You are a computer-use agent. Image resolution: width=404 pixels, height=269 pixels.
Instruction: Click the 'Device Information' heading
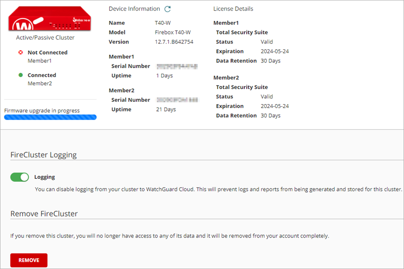(x=134, y=9)
